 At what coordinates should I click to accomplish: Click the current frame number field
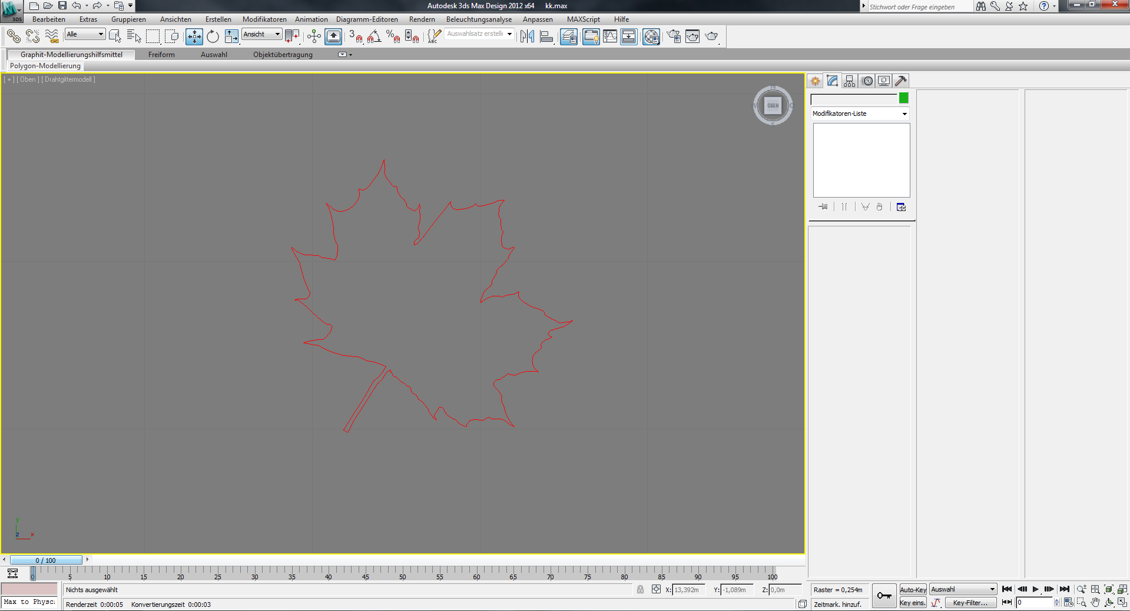pyautogui.click(x=1034, y=602)
